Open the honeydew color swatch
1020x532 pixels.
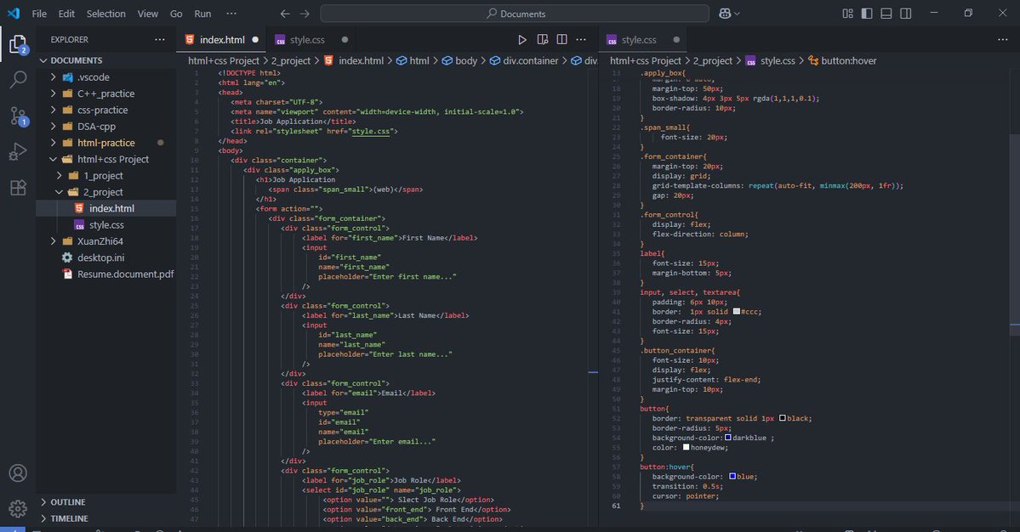pos(686,447)
